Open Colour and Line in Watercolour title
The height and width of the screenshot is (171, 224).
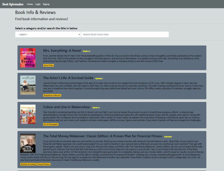[x=67, y=107]
